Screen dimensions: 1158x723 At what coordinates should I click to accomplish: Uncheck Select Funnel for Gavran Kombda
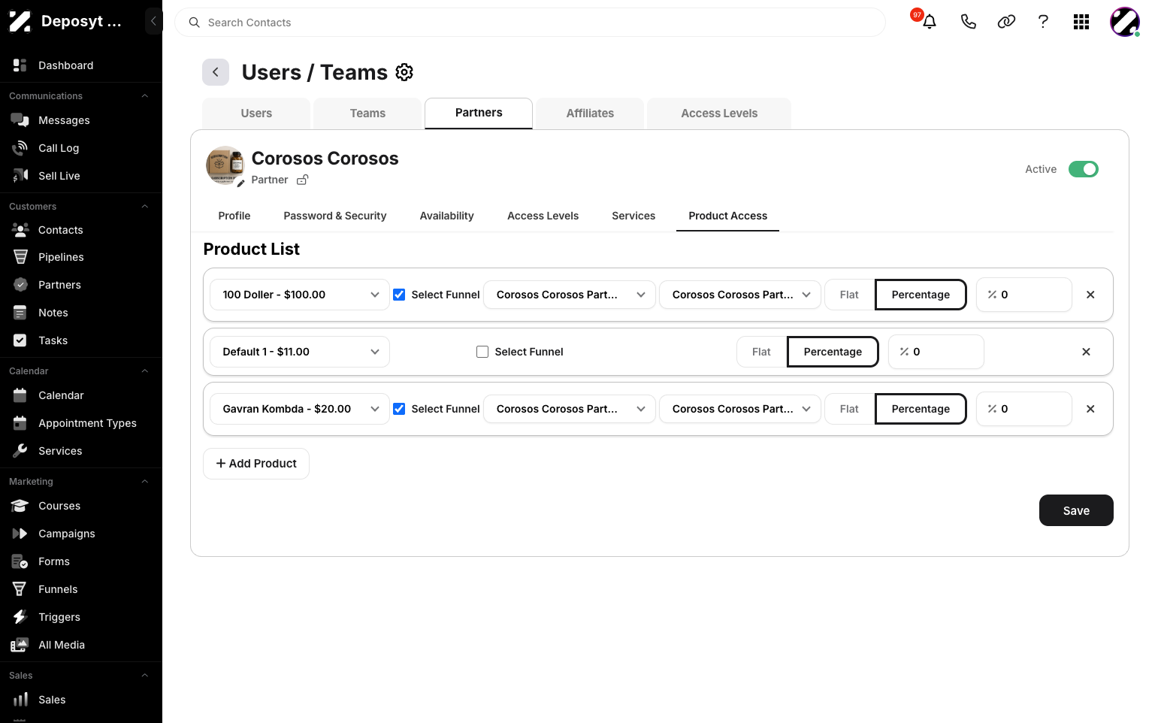[x=399, y=409]
